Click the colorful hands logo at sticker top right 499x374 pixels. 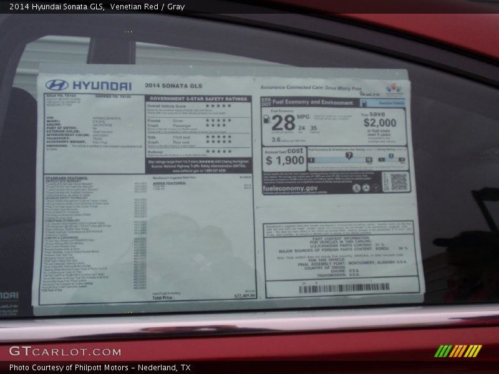coord(394,89)
